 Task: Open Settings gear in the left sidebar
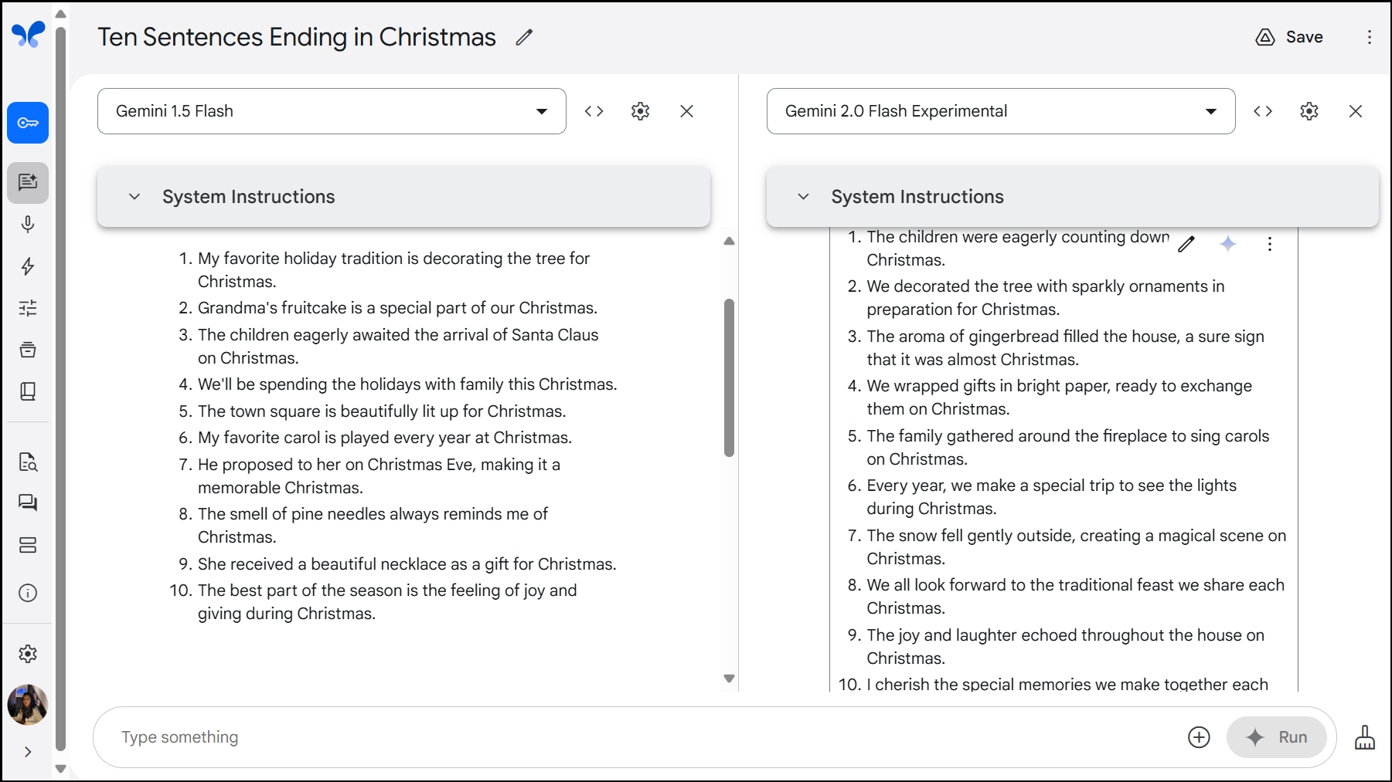click(28, 654)
